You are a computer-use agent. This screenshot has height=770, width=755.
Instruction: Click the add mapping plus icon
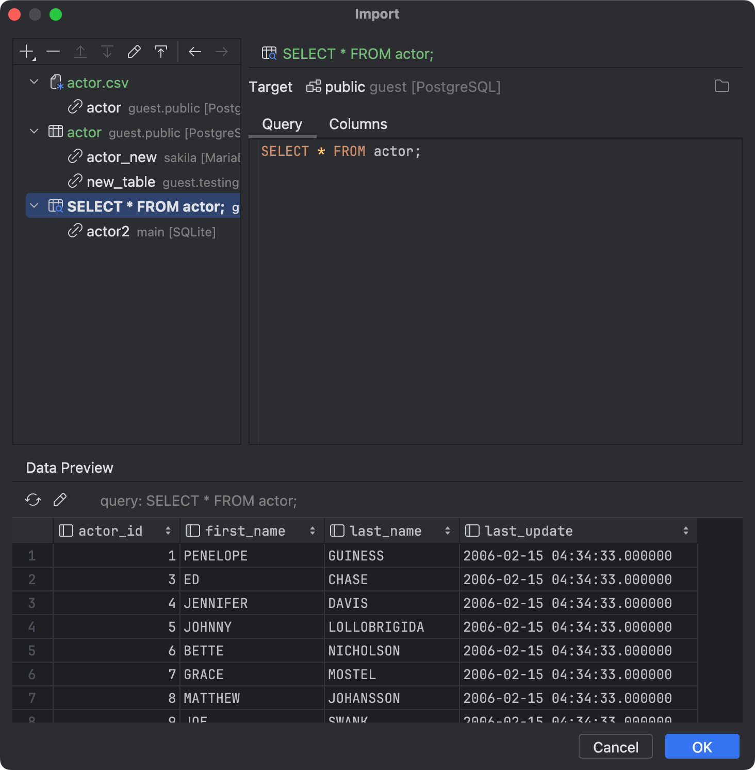(x=26, y=51)
